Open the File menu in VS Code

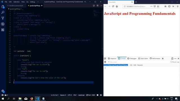point(6,2)
